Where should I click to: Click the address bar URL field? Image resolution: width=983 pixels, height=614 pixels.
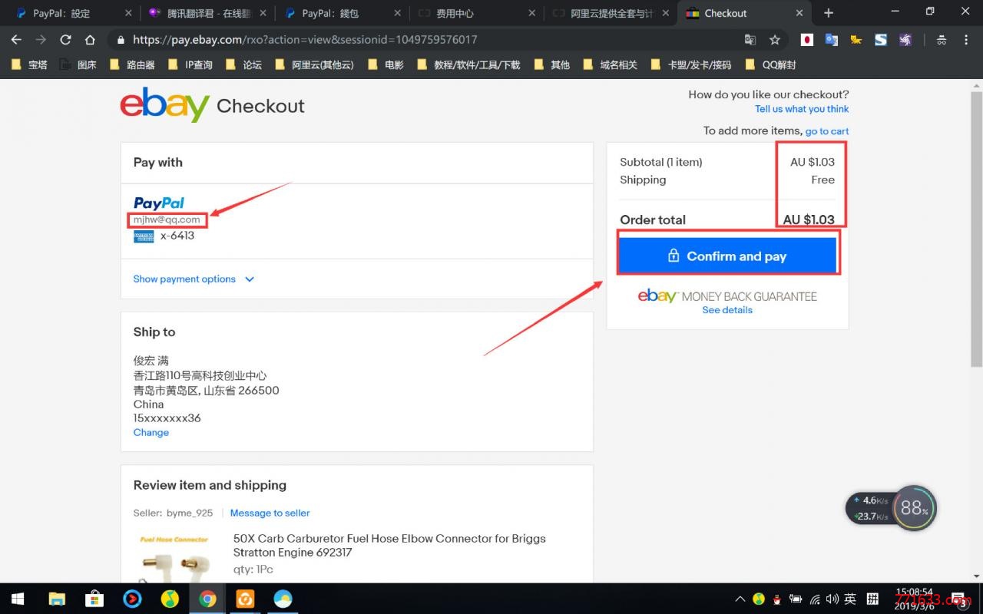click(430, 40)
